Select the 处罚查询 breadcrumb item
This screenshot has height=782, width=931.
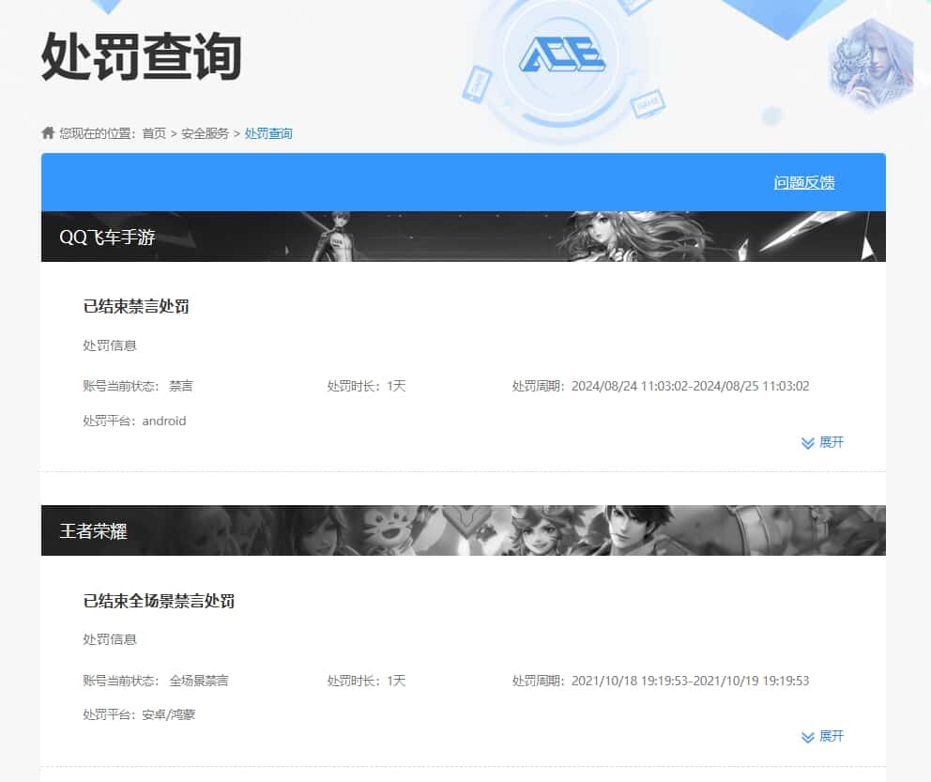tap(268, 133)
